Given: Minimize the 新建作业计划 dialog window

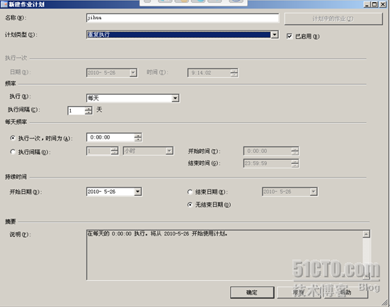Looking at the screenshot, I should (x=367, y=4).
